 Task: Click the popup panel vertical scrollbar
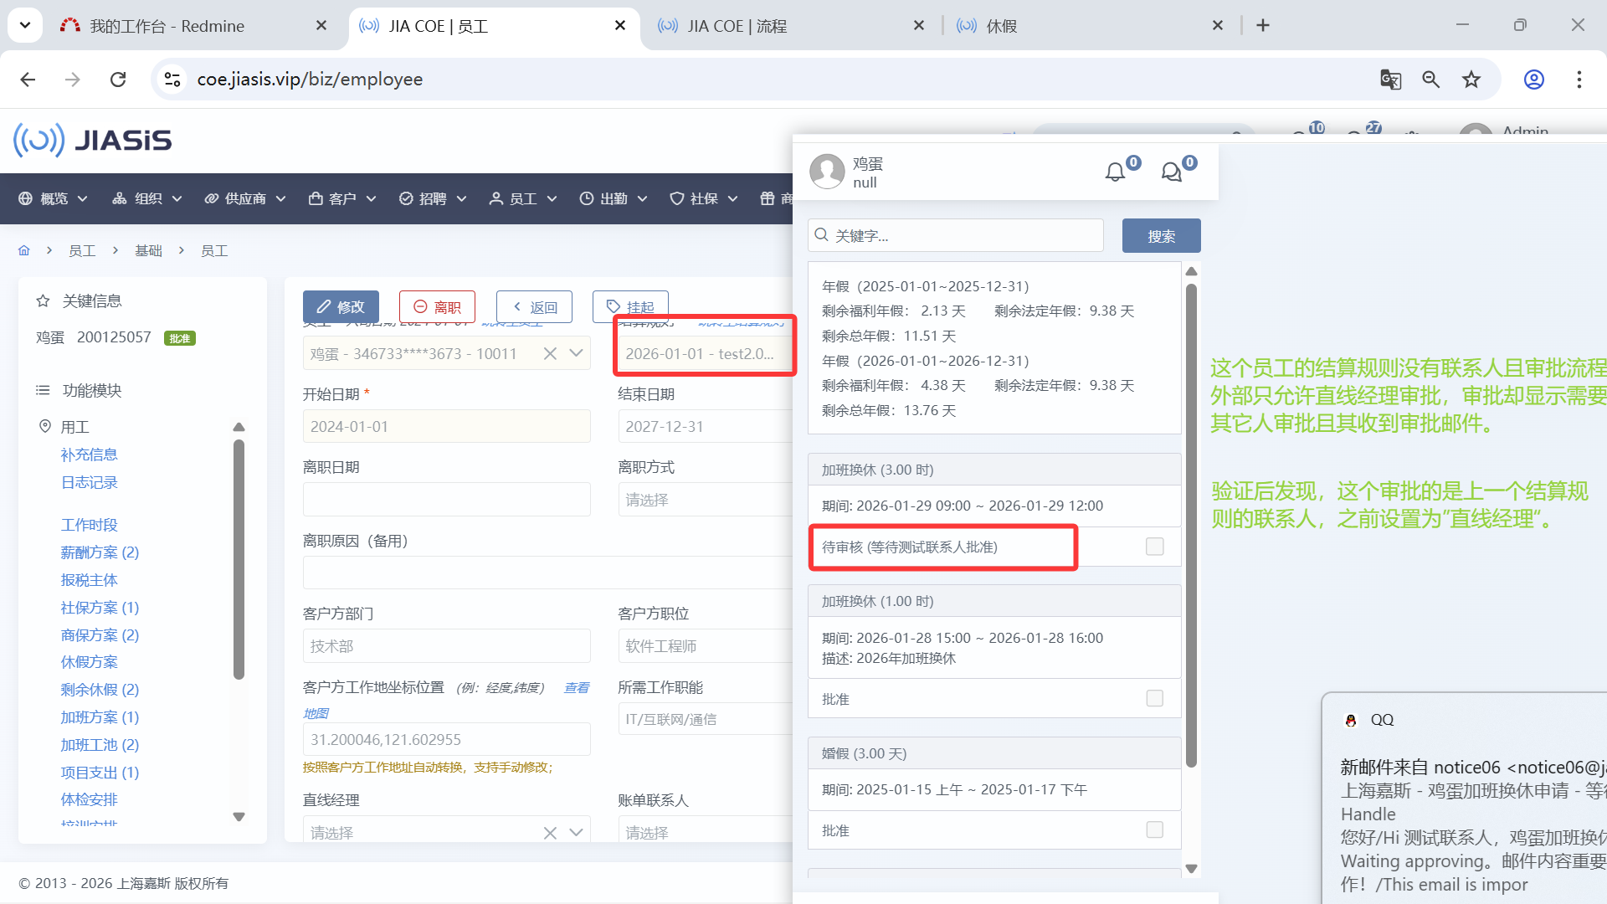1191,524
